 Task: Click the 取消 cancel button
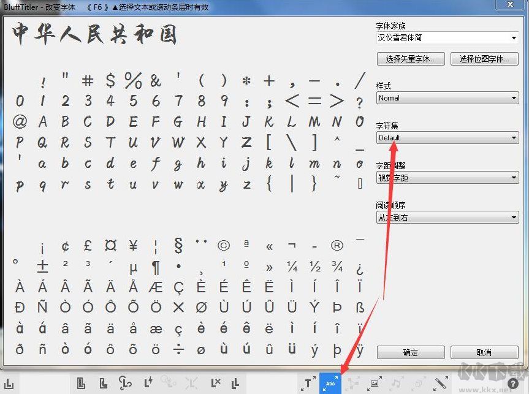[x=485, y=352]
